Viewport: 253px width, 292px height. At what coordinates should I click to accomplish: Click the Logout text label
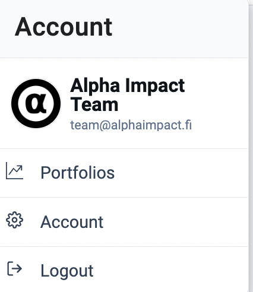point(67,271)
